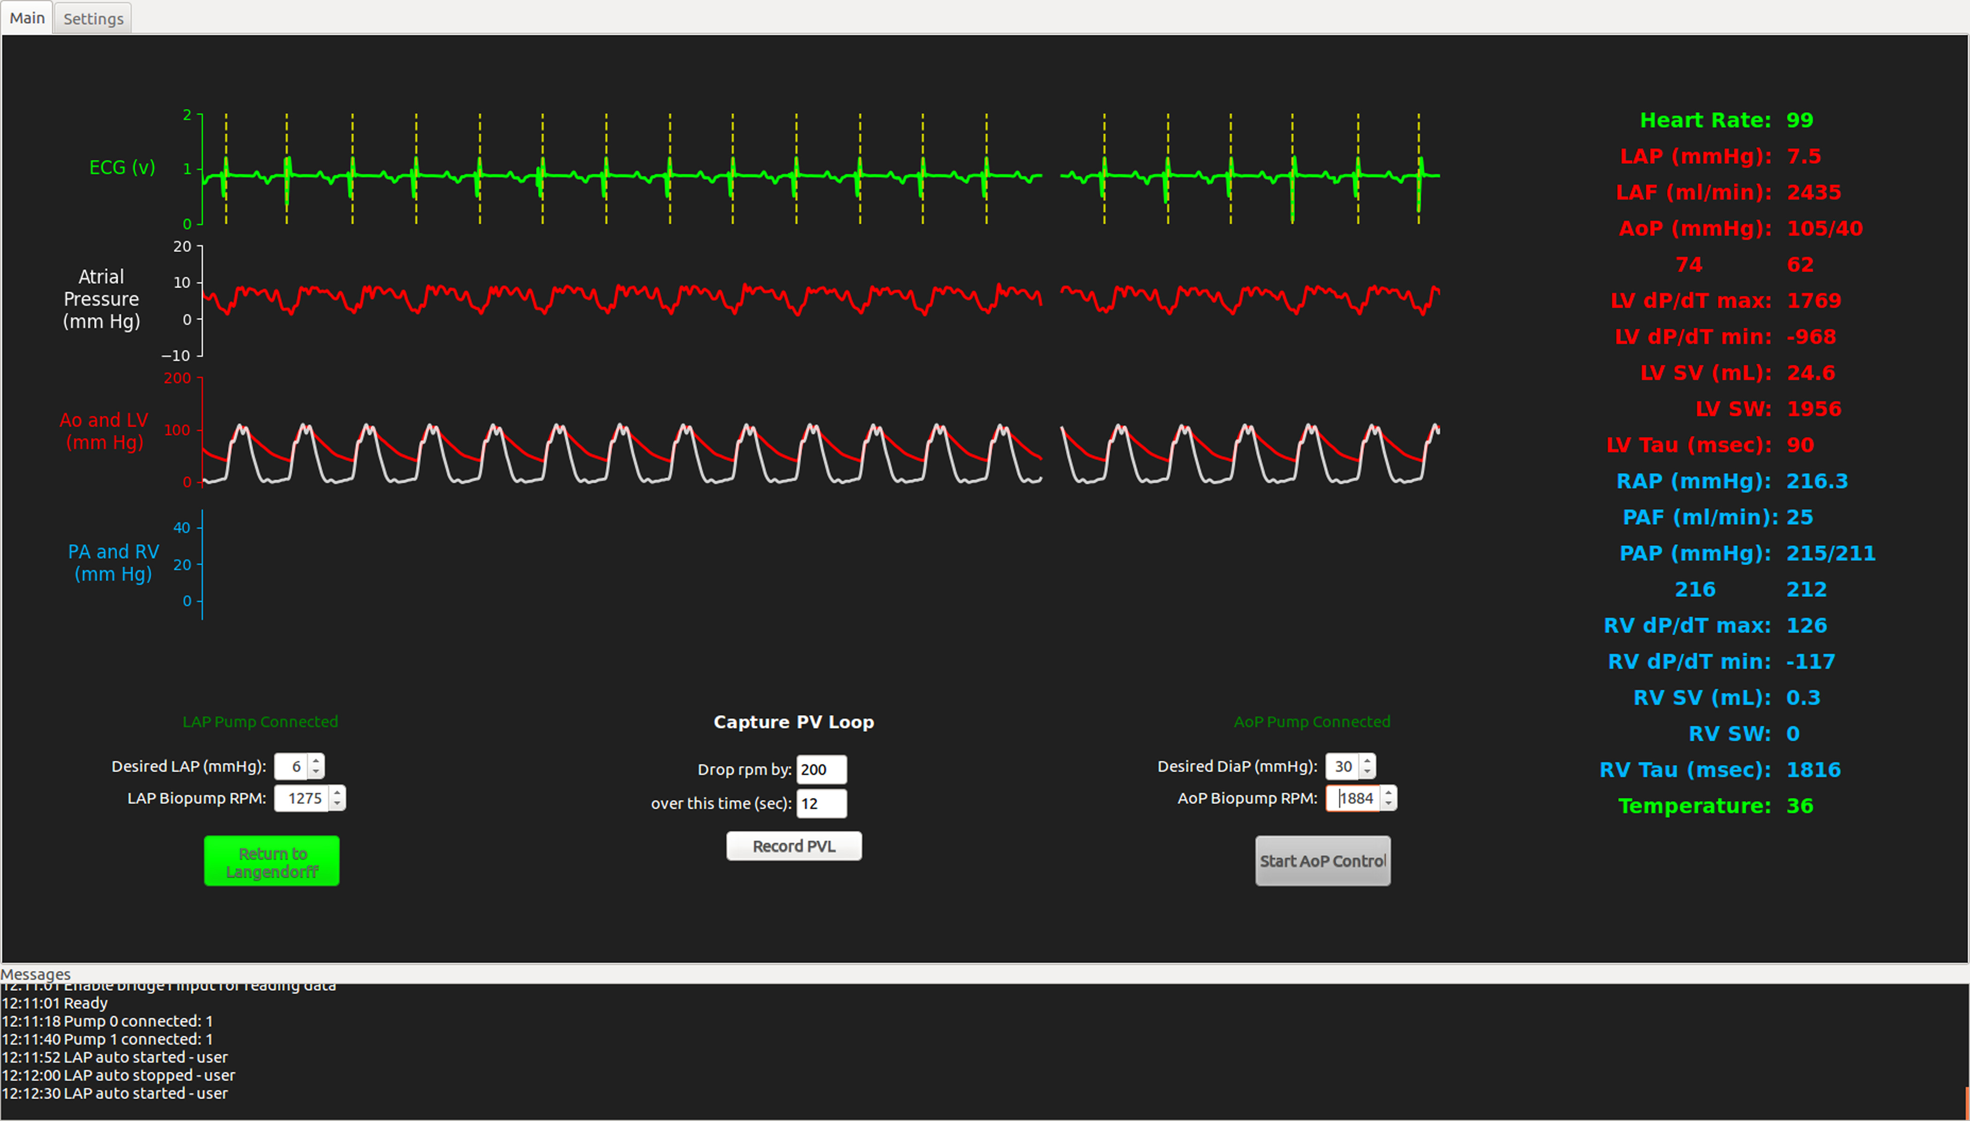The height and width of the screenshot is (1121, 1970).
Task: Decrease Desired LAP with down arrow
Action: pyautogui.click(x=316, y=771)
